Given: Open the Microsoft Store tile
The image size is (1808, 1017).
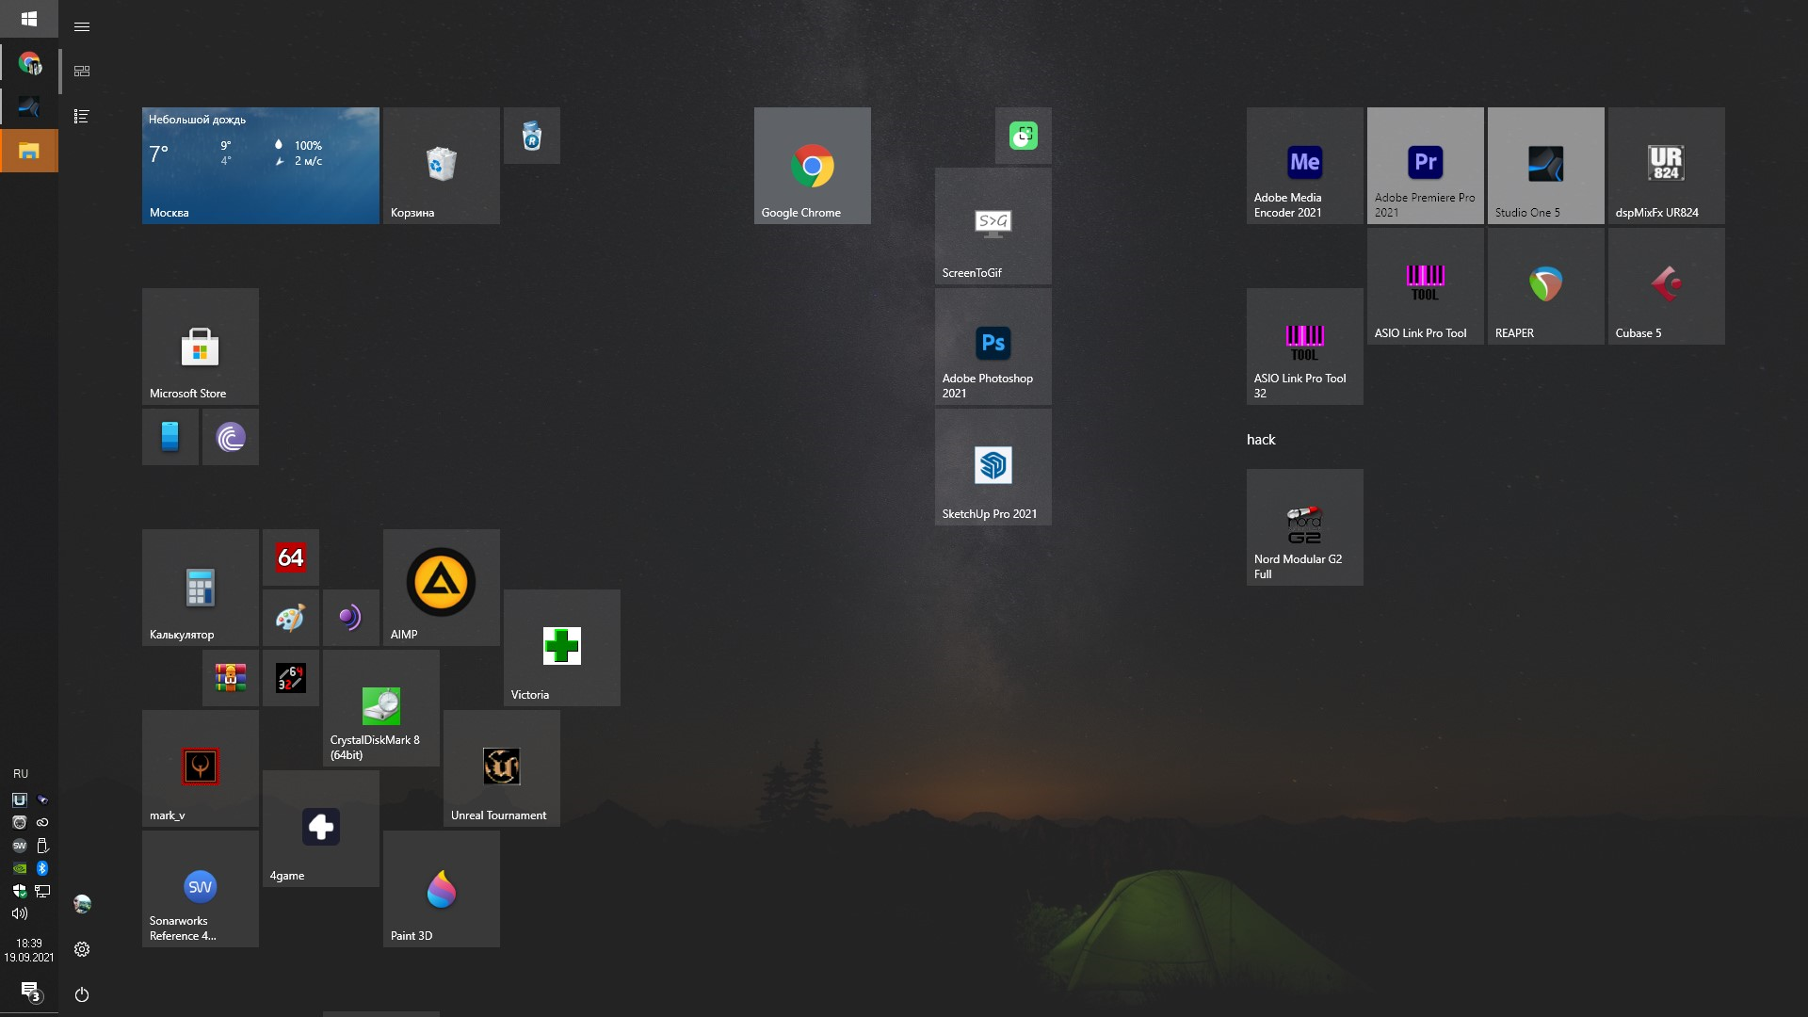Looking at the screenshot, I should click(200, 347).
